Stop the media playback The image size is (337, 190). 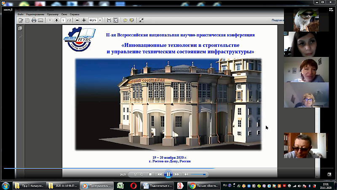(x=150, y=174)
